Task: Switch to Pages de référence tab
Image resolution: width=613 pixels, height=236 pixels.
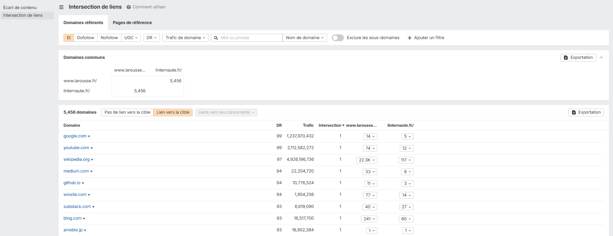Action: (132, 23)
